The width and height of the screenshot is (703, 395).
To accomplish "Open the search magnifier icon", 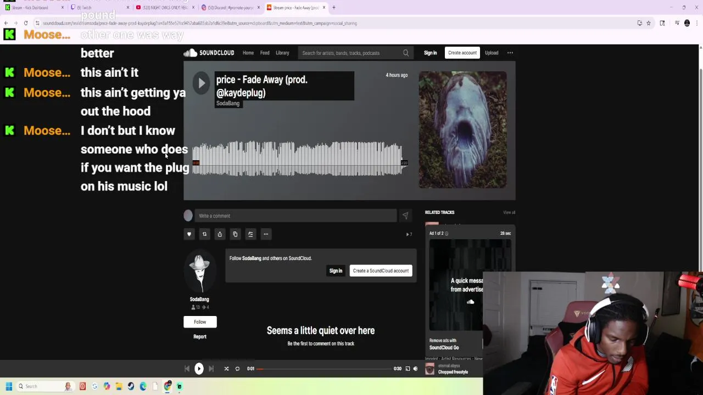I will pyautogui.click(x=406, y=53).
